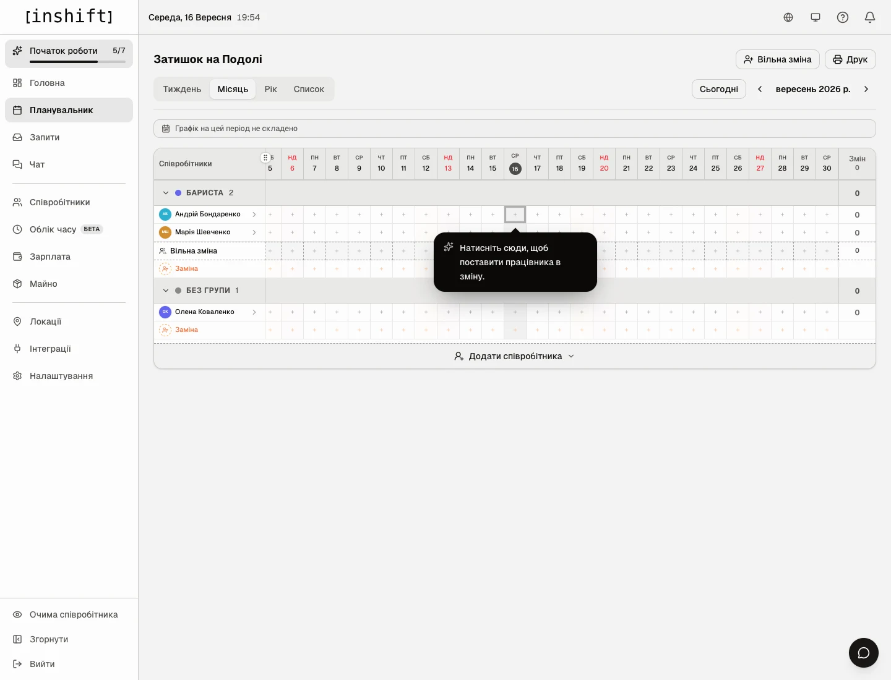This screenshot has height=680, width=891.
Task: Switch to the Список tab
Action: point(309,89)
